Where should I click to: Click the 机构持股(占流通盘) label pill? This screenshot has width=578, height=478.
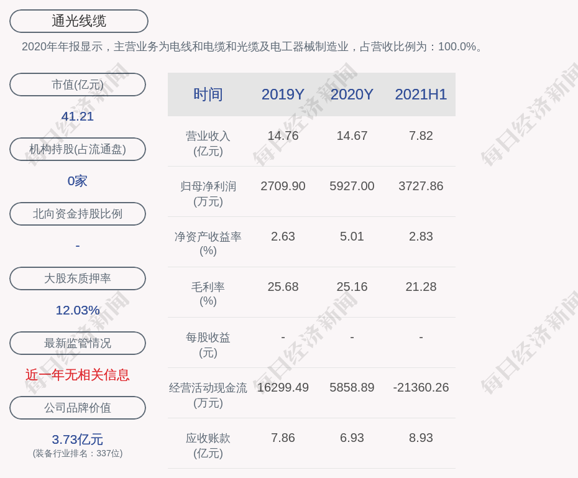[78, 149]
